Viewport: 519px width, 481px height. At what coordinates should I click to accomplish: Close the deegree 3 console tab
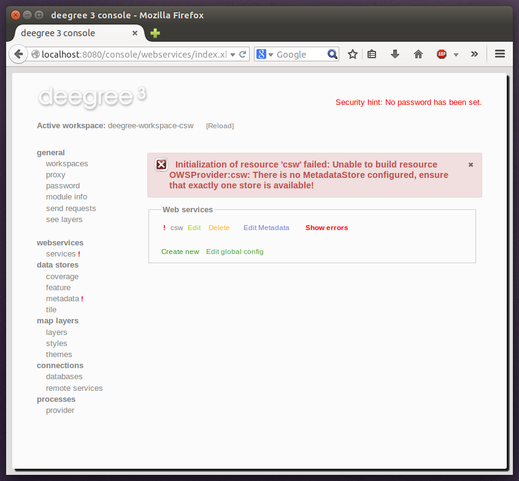click(135, 33)
